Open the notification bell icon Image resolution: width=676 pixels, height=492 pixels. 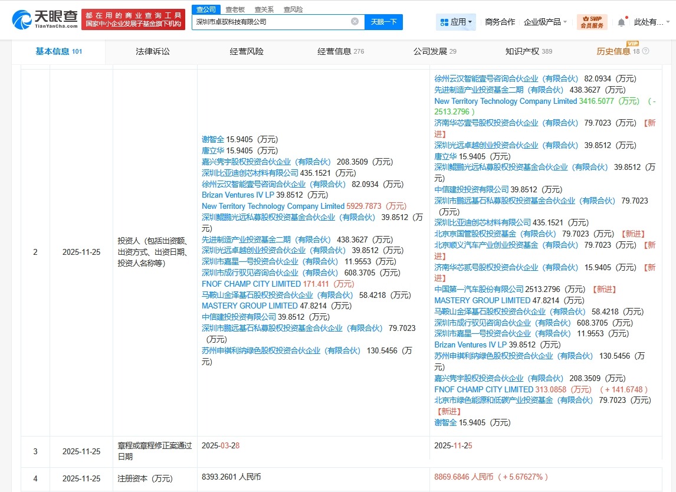tap(621, 21)
